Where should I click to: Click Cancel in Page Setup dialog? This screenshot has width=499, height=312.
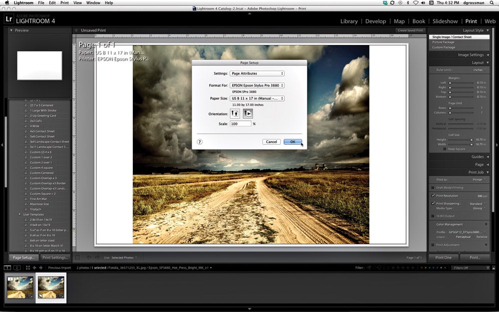[271, 142]
